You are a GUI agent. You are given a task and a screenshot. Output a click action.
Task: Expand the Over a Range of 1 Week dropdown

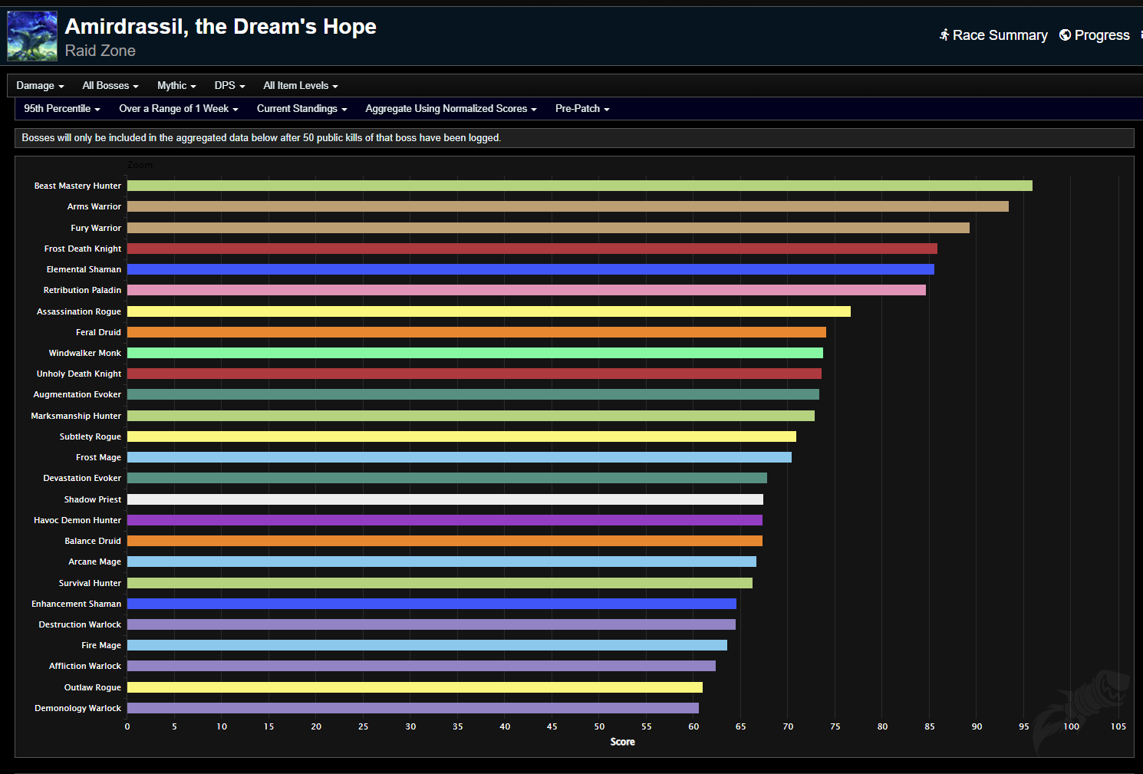(x=178, y=108)
